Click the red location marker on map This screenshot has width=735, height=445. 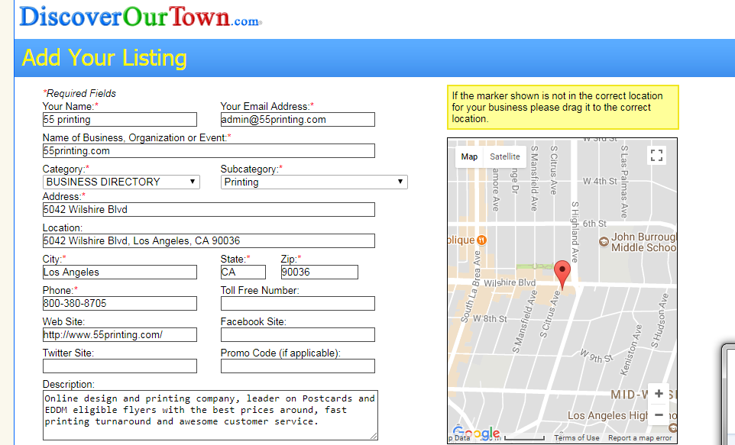(x=562, y=275)
